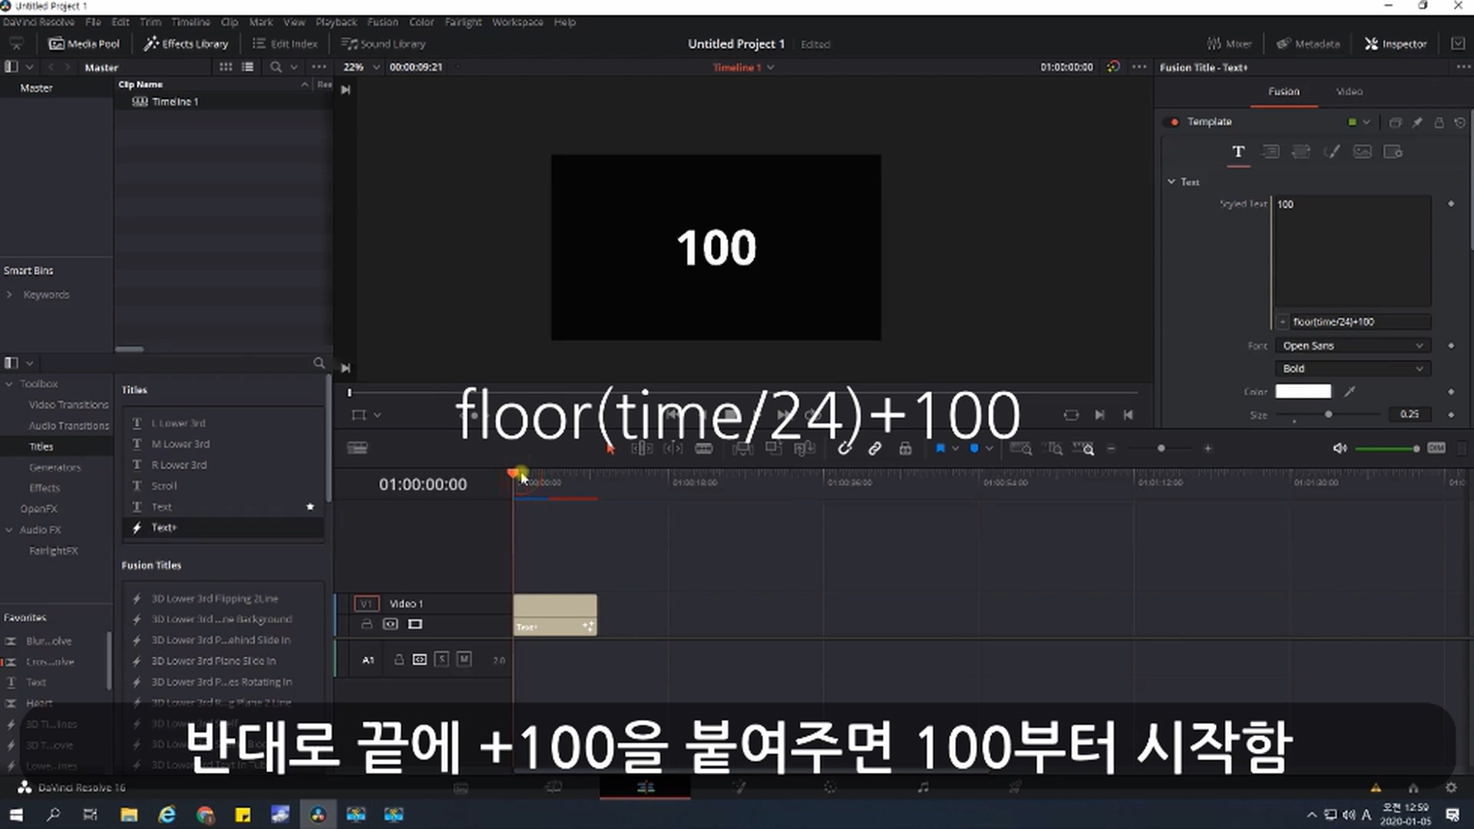This screenshot has height=829, width=1474.
Task: Open the Effects Library panel
Action: tap(187, 44)
